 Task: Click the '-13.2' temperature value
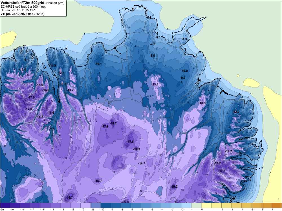click(x=70, y=90)
